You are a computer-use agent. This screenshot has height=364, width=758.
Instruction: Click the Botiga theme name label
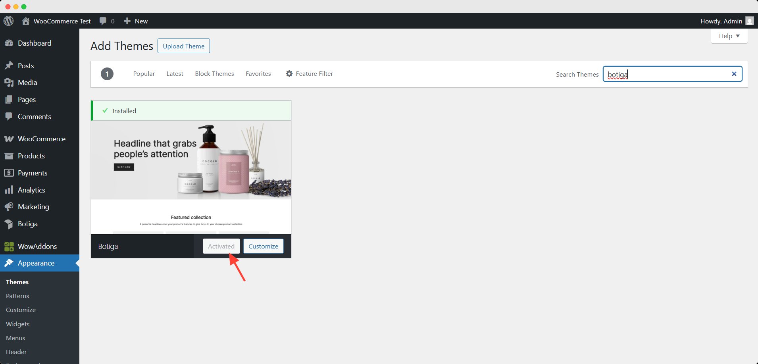coord(108,247)
